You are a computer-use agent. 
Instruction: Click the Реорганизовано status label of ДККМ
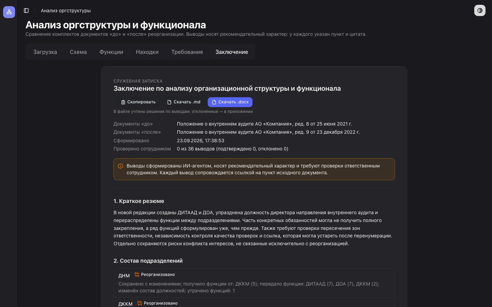[x=161, y=303]
